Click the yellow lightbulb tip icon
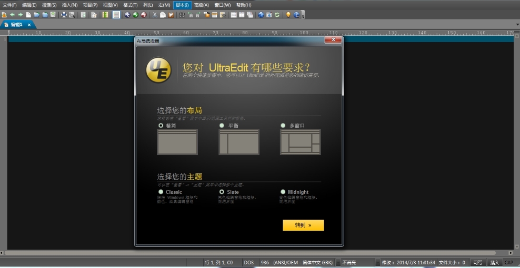This screenshot has width=520, height=268. point(288,15)
